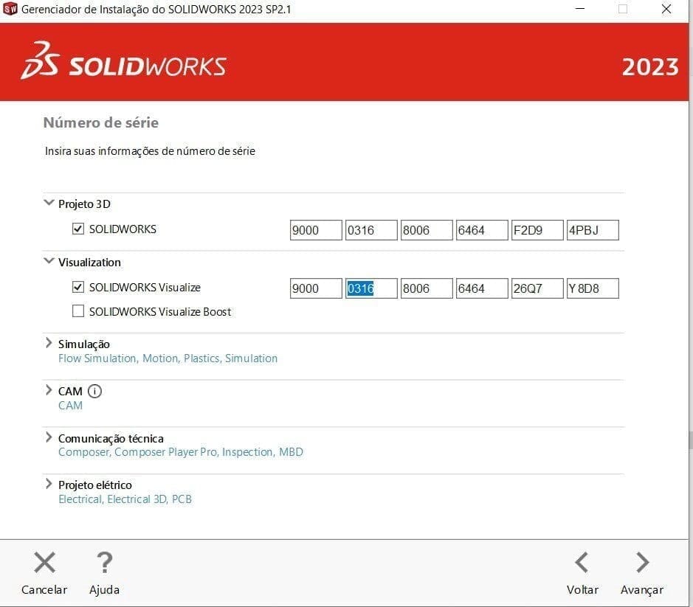The height and width of the screenshot is (607, 693).
Task: Uncheck SOLIDWORKS Visualize checkbox
Action: coord(78,287)
